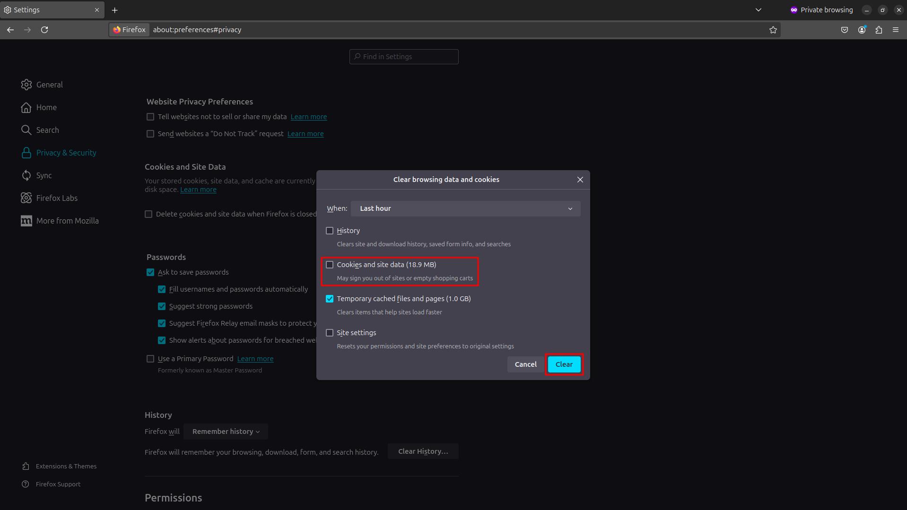Image resolution: width=907 pixels, height=510 pixels.
Task: Open Learn more next to Do Not Track
Action: click(305, 134)
